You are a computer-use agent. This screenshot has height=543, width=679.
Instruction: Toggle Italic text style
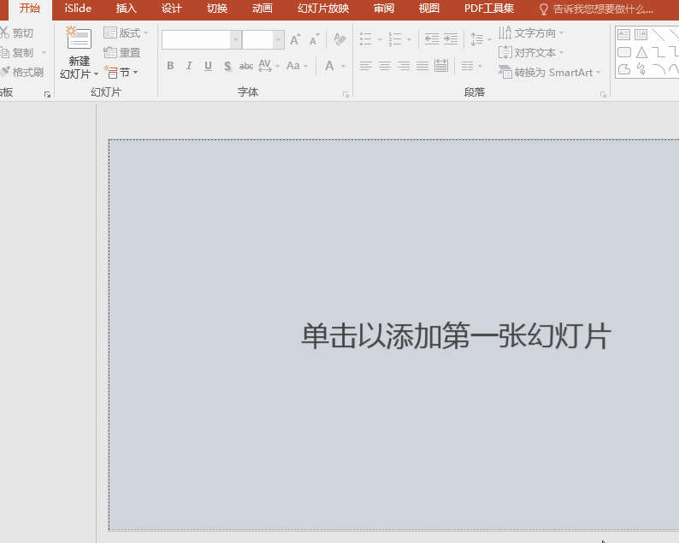[x=189, y=66]
